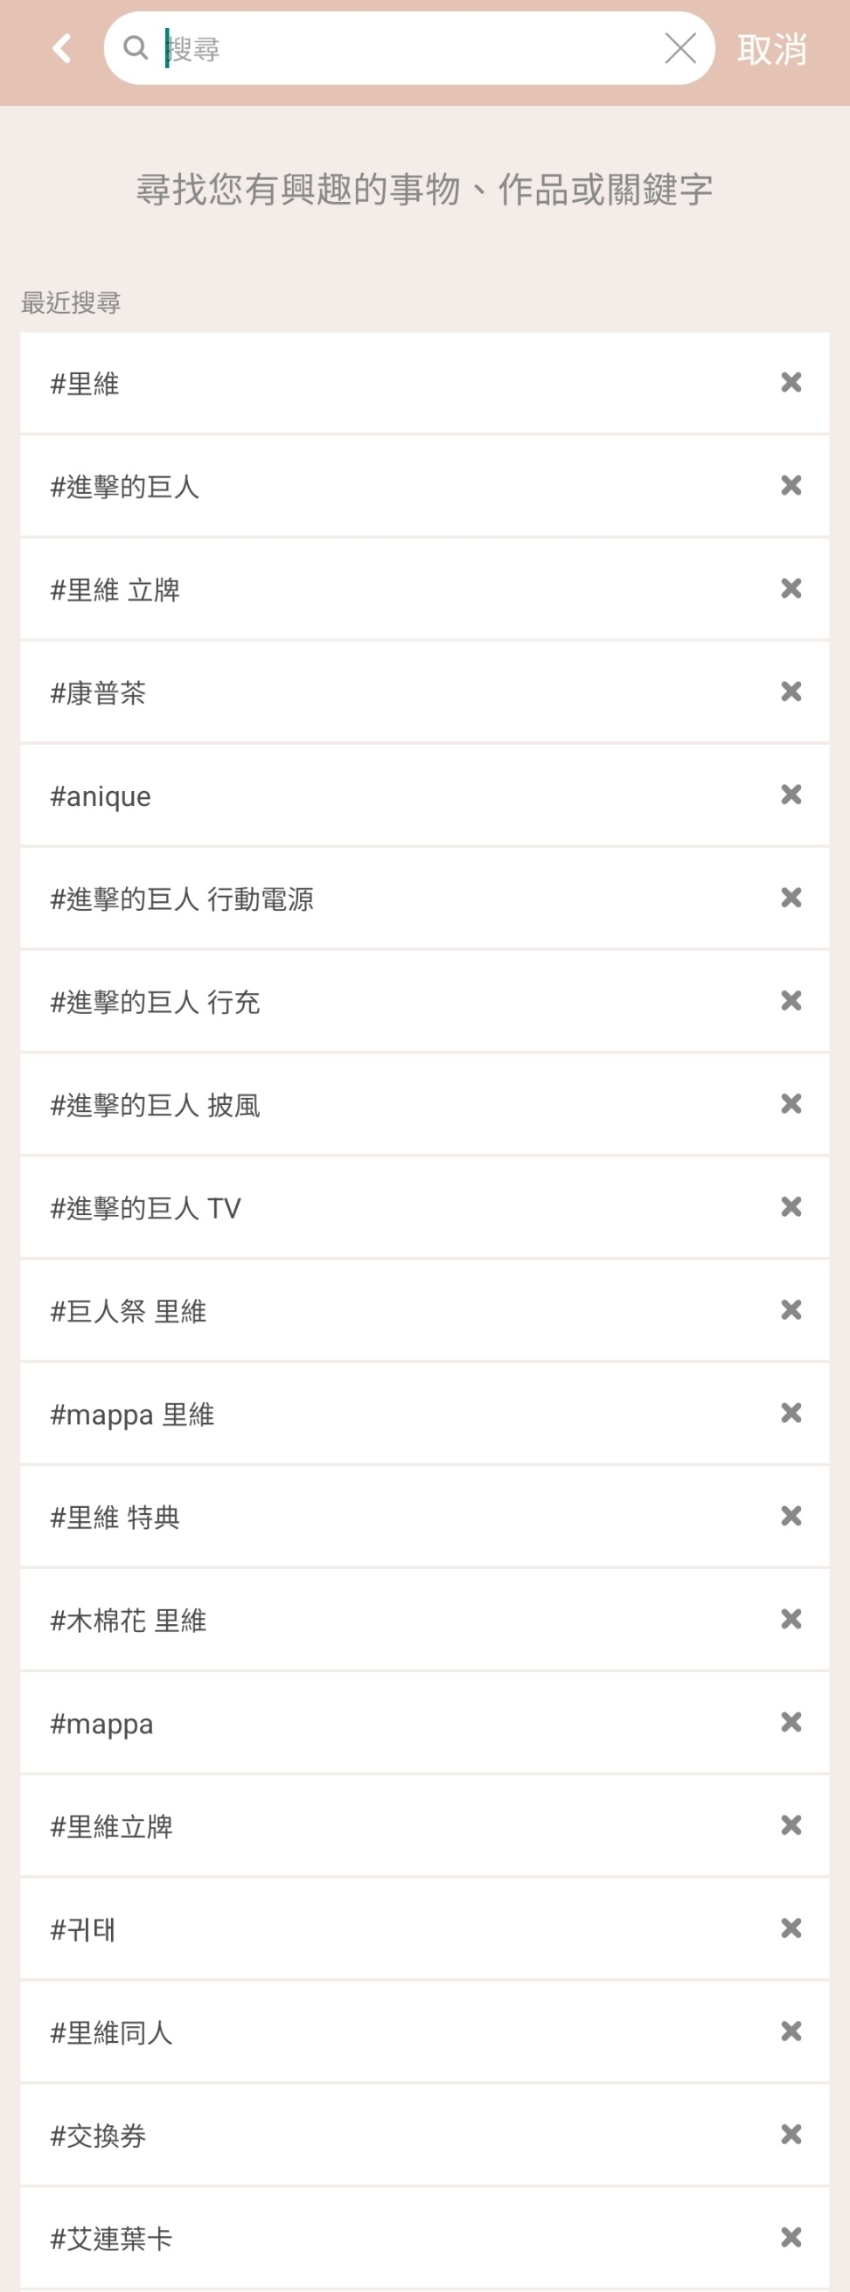Remove #巨人祭 里維 from history
850x2292 pixels.
pyautogui.click(x=791, y=1309)
